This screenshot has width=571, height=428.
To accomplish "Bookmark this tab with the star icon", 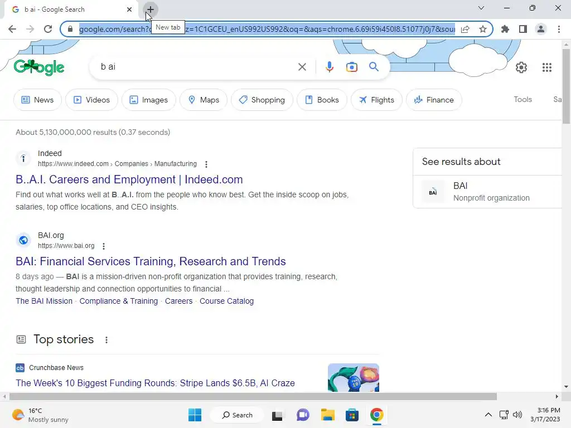I will [x=483, y=29].
